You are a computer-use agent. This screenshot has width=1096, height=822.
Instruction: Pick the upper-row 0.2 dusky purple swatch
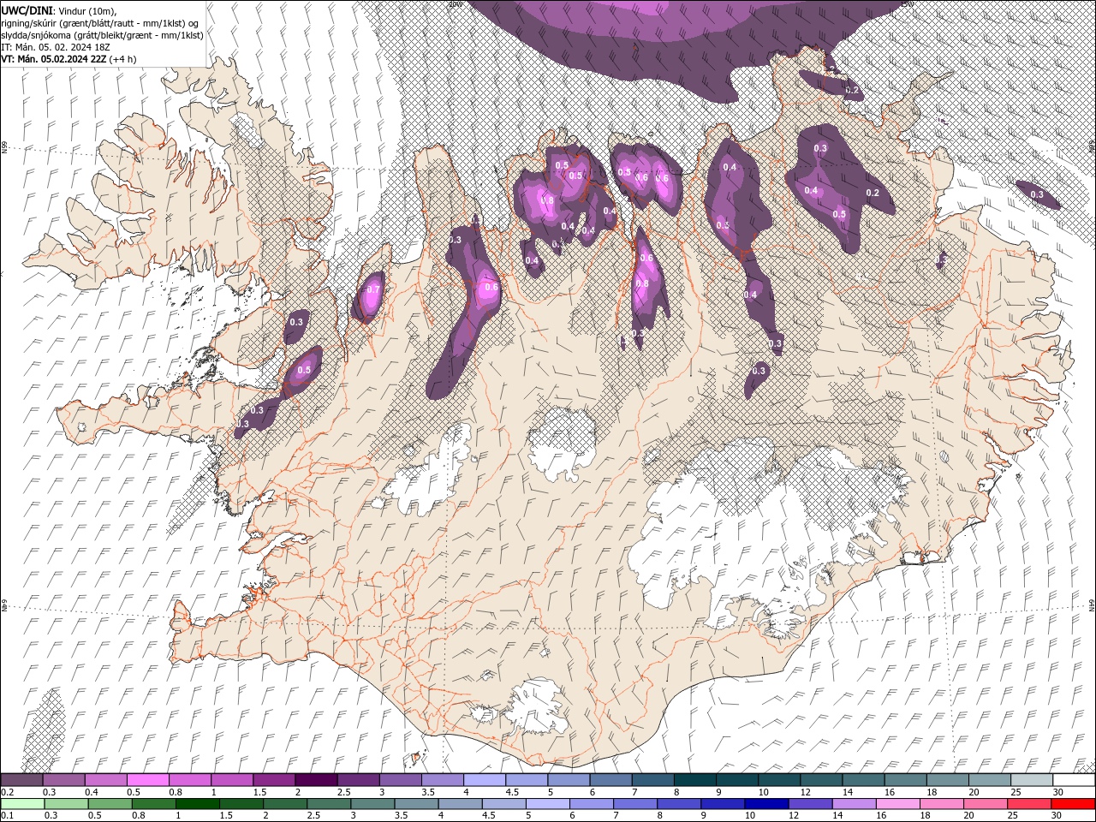[x=21, y=780]
